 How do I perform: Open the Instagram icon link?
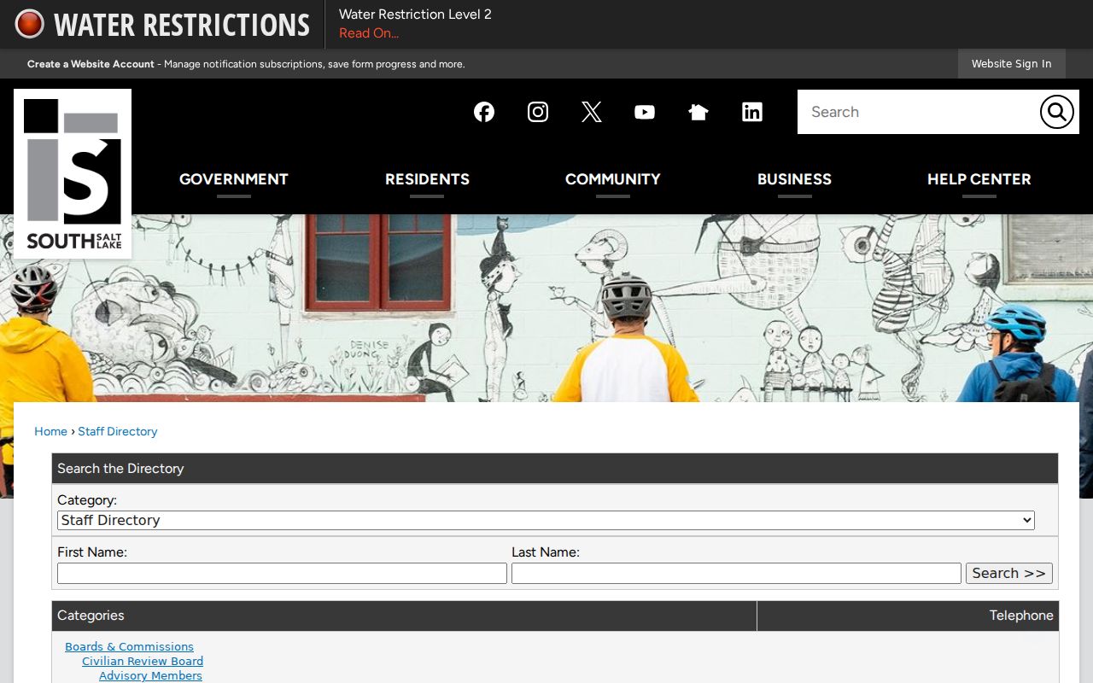[x=538, y=112]
